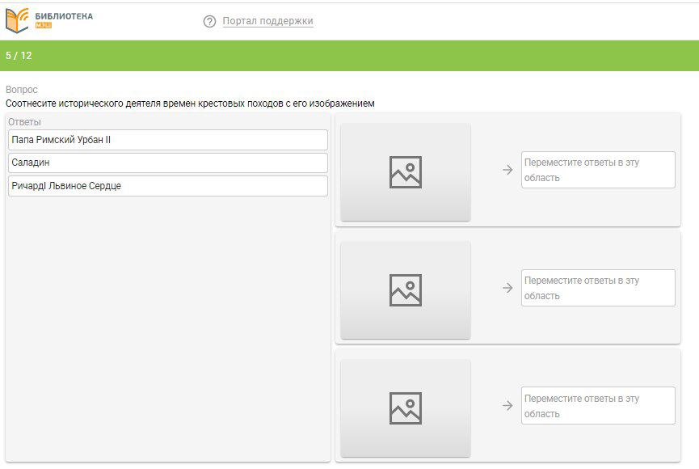
Task: Click the arrow beside the third image
Action: coord(507,406)
